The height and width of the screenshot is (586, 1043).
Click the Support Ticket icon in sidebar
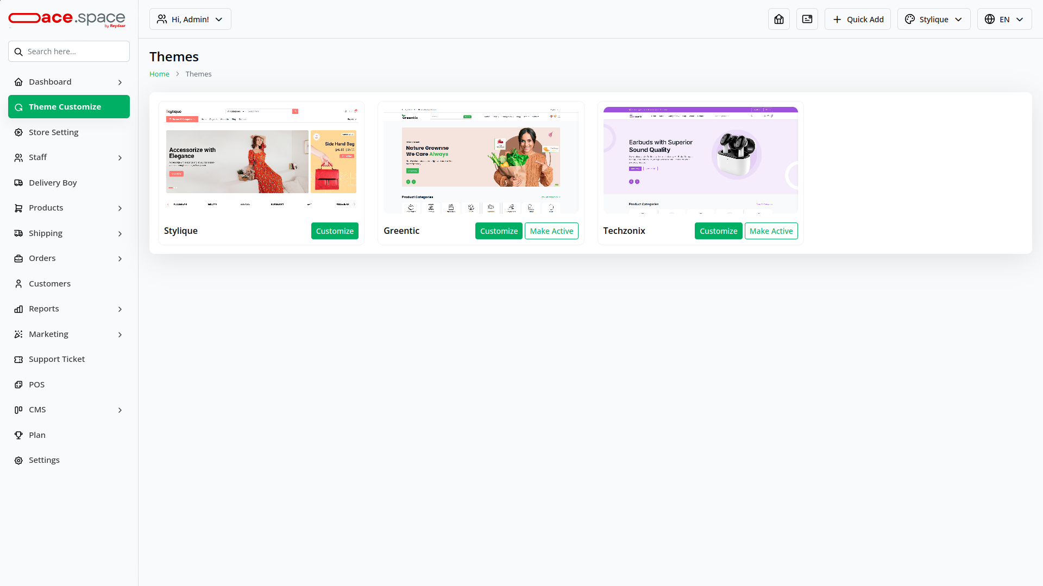[x=18, y=359]
